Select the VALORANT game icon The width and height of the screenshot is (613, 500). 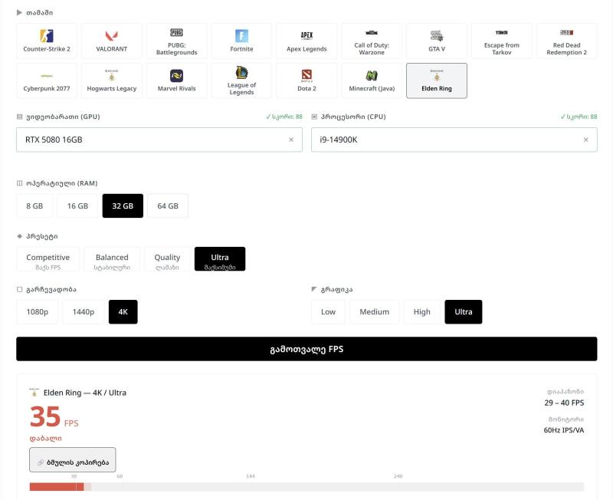[111, 40]
